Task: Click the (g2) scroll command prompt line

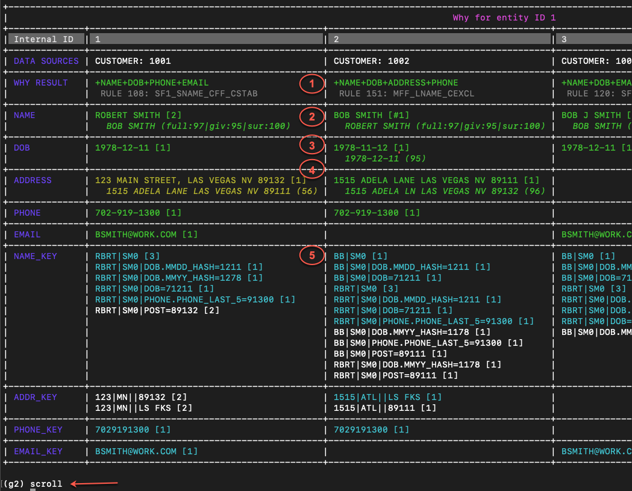Action: coord(33,484)
